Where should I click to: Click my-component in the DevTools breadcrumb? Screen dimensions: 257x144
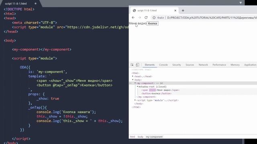(x=154, y=137)
